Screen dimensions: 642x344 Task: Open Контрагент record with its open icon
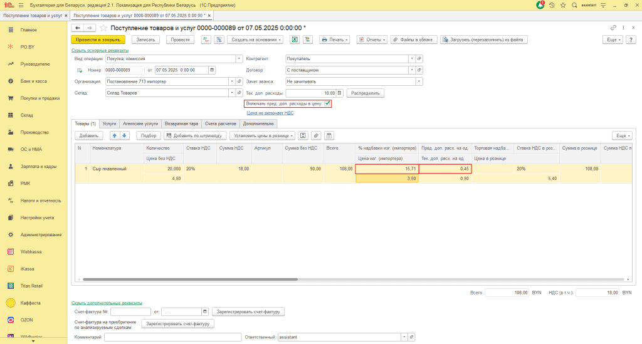point(419,58)
